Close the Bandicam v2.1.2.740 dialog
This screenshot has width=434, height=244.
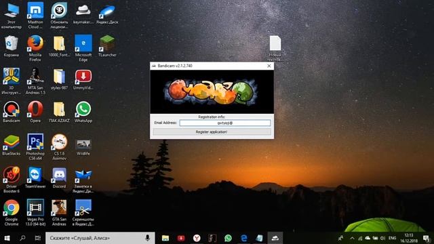point(269,66)
